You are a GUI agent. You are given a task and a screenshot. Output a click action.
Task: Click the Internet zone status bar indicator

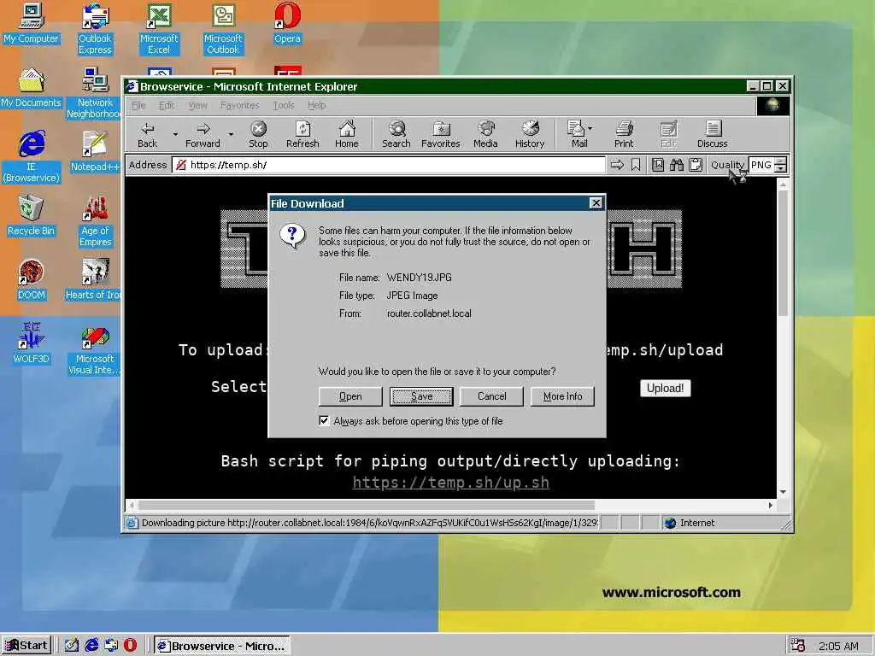coord(690,523)
